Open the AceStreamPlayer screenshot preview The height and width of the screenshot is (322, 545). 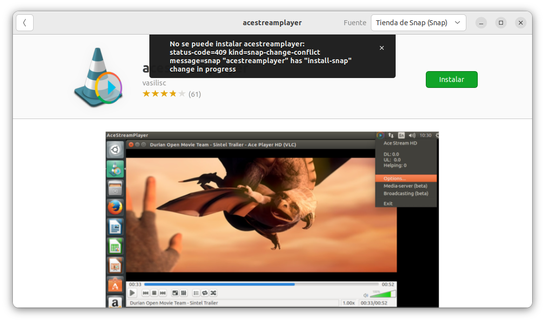[x=272, y=220]
